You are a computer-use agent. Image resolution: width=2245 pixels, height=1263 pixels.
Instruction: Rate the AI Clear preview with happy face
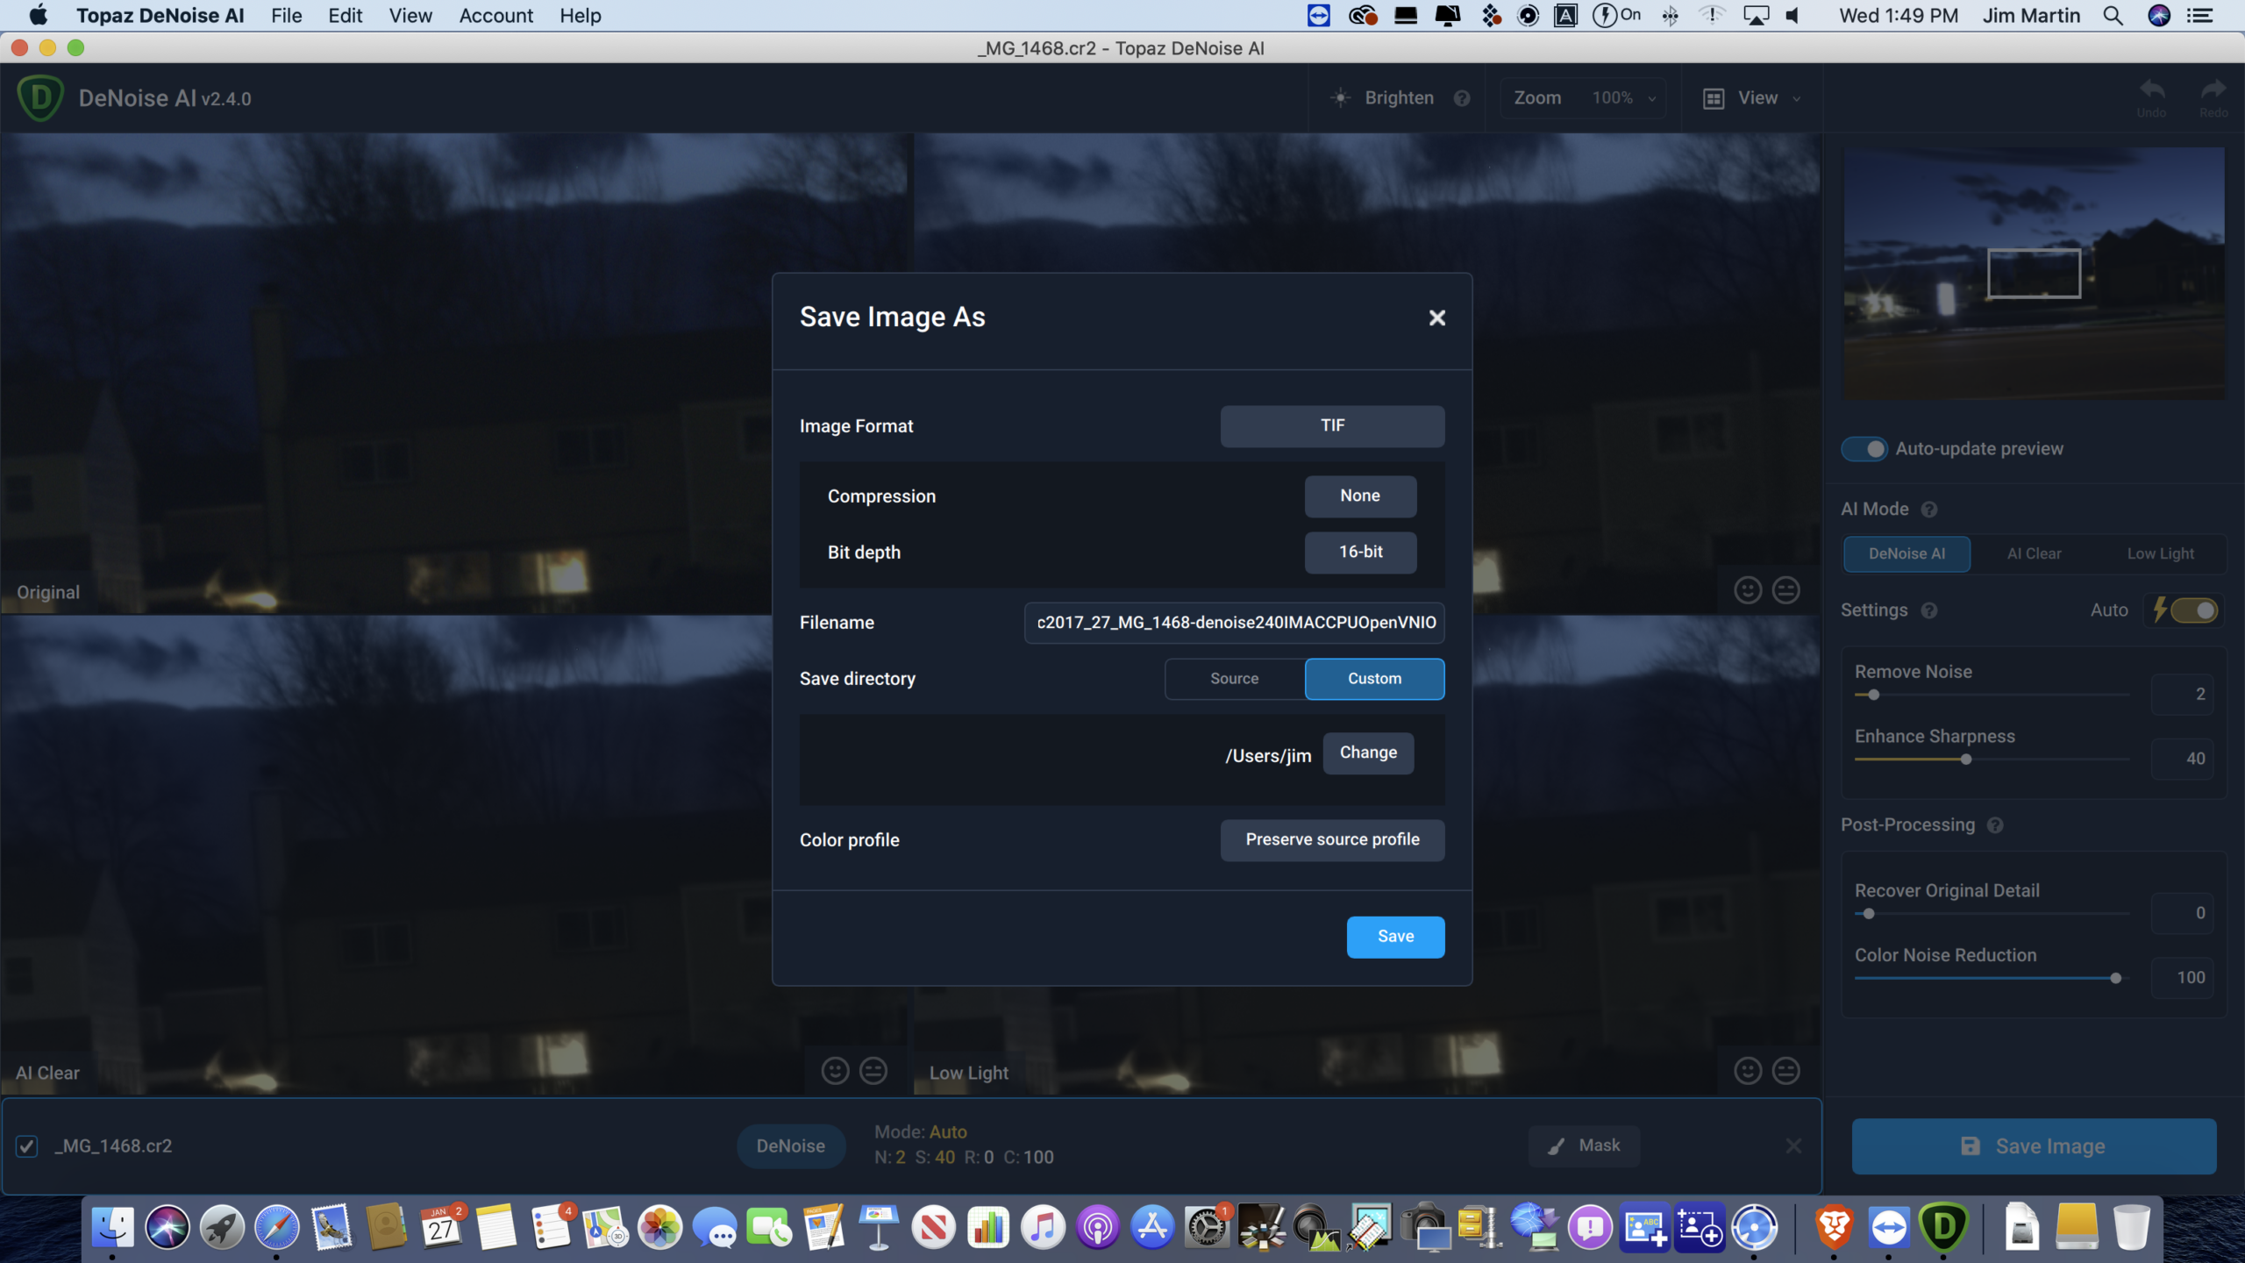(835, 1071)
